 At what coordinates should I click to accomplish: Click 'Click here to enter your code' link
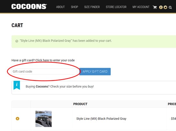(55, 60)
